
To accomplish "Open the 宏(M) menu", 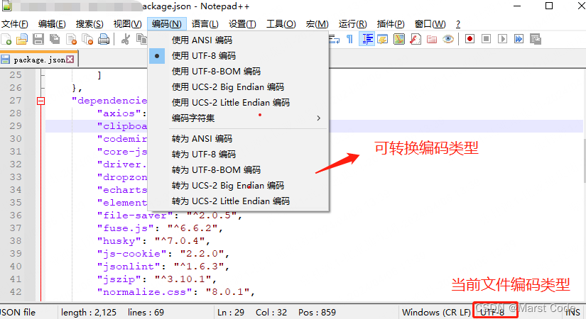I will point(317,24).
